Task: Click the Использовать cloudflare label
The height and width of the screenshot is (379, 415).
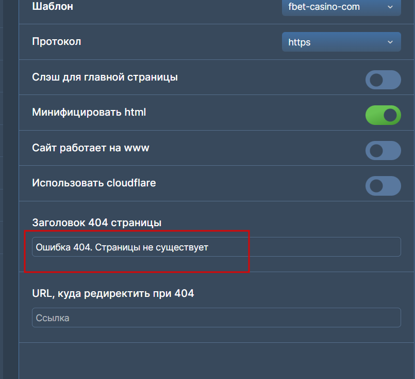Action: click(x=94, y=183)
